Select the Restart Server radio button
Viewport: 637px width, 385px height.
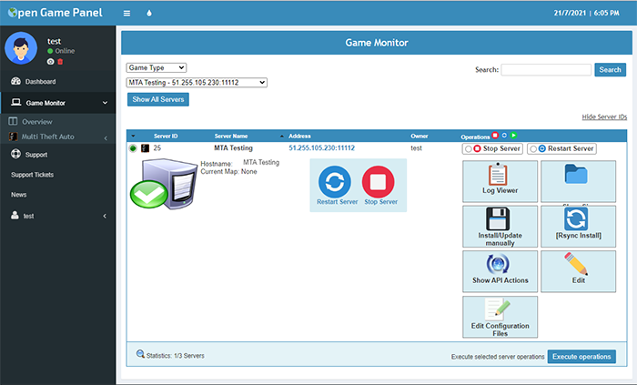point(533,149)
